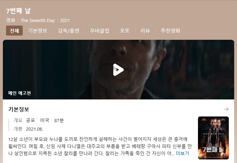Click the 미국 country label
This screenshot has width=237, height=163.
[45, 120]
